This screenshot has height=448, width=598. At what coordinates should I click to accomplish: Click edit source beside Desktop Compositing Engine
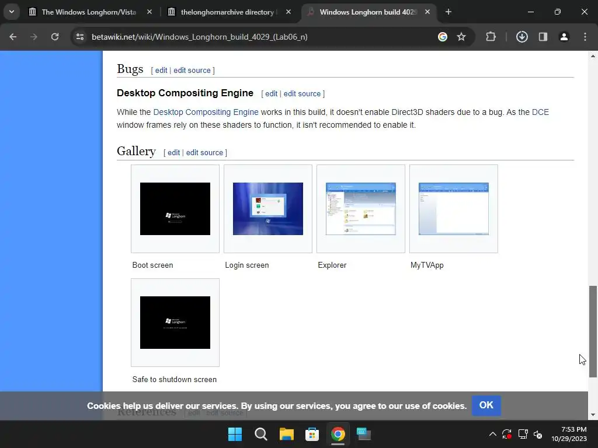pos(302,94)
